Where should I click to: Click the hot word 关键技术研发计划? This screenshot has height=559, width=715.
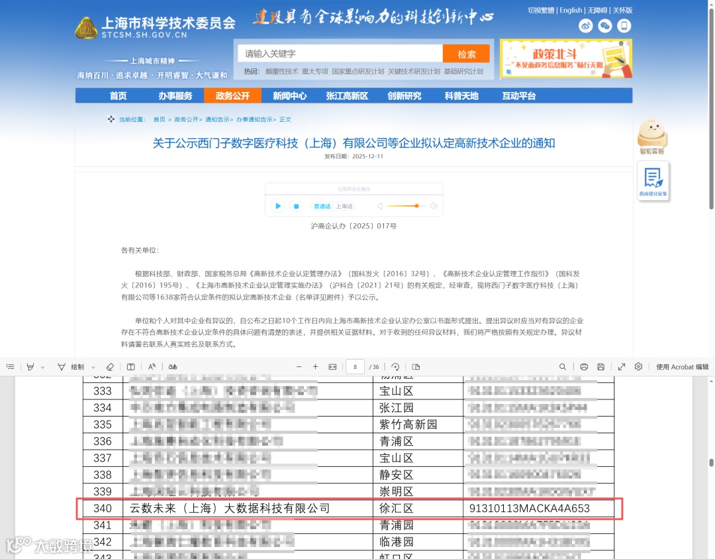coord(414,71)
